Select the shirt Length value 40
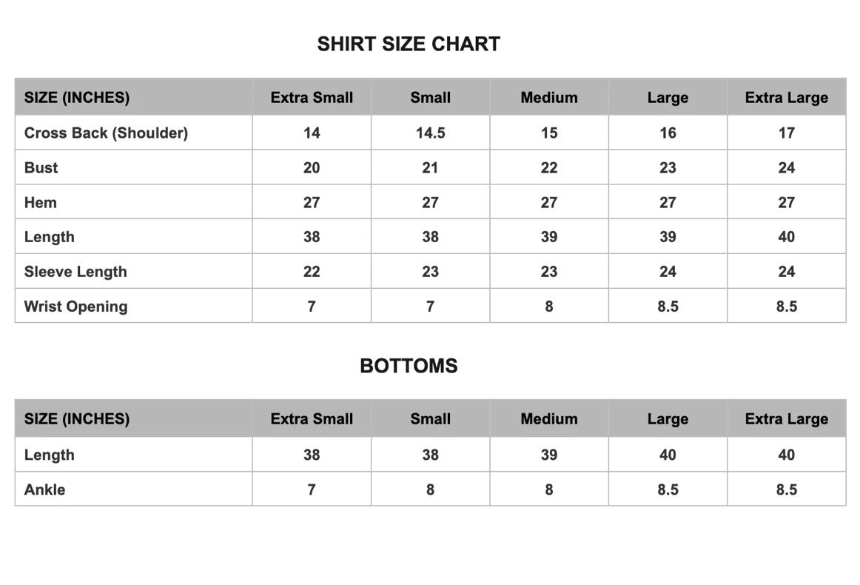Viewport: 860px width, 585px height. (787, 236)
